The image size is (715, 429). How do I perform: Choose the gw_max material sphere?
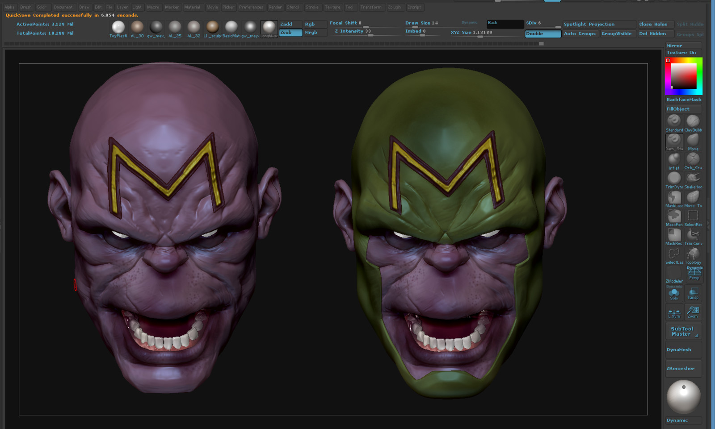pos(156,29)
